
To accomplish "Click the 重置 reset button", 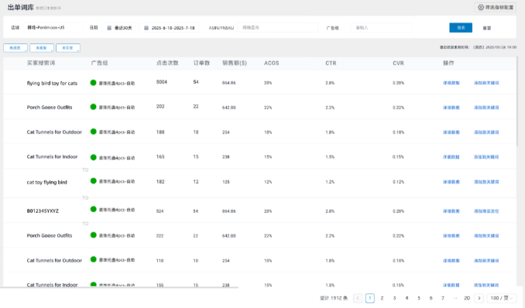I will point(487,28).
